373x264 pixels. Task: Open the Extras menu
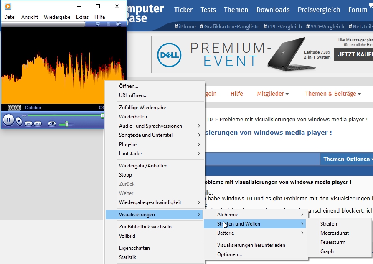pyautogui.click(x=82, y=17)
